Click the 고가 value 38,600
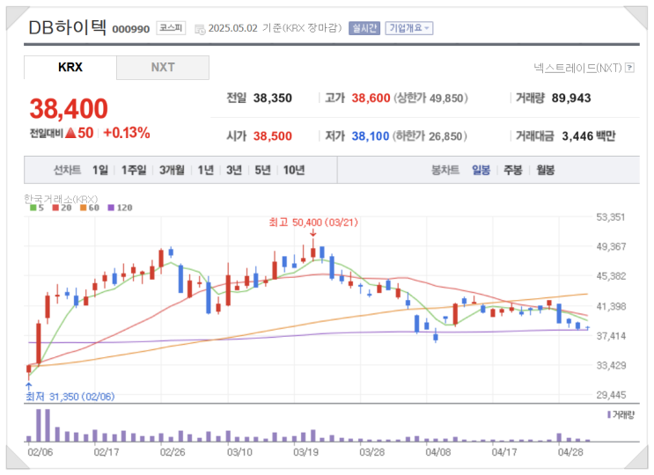654x475 pixels. click(371, 99)
